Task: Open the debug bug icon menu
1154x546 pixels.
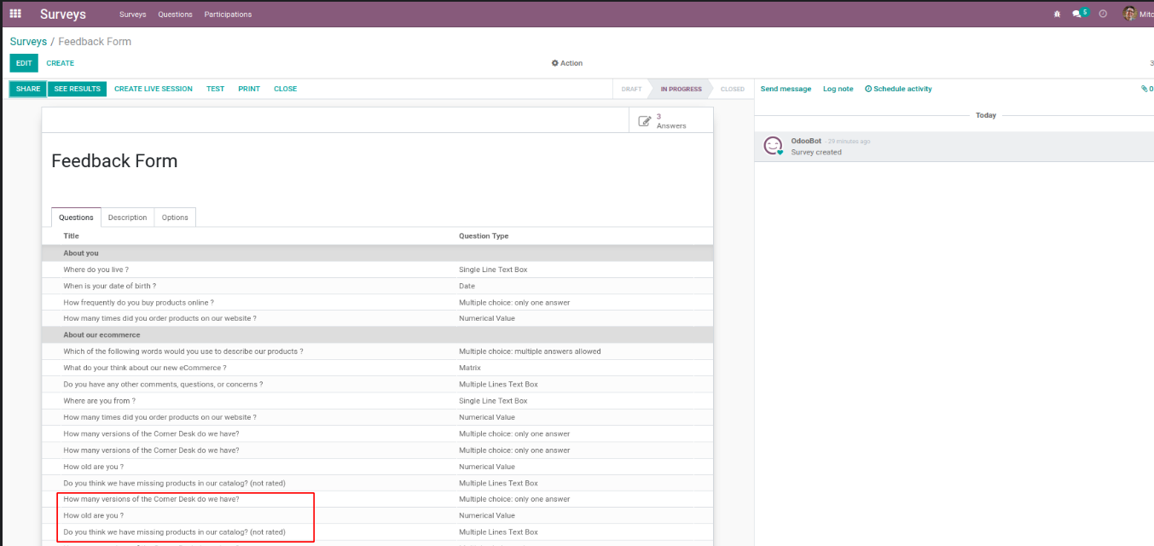Action: [x=1058, y=14]
